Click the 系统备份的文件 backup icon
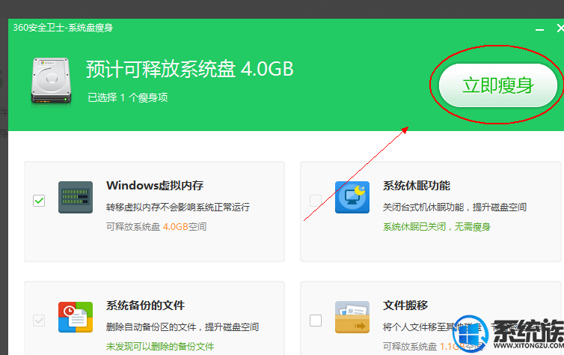 tap(76, 317)
